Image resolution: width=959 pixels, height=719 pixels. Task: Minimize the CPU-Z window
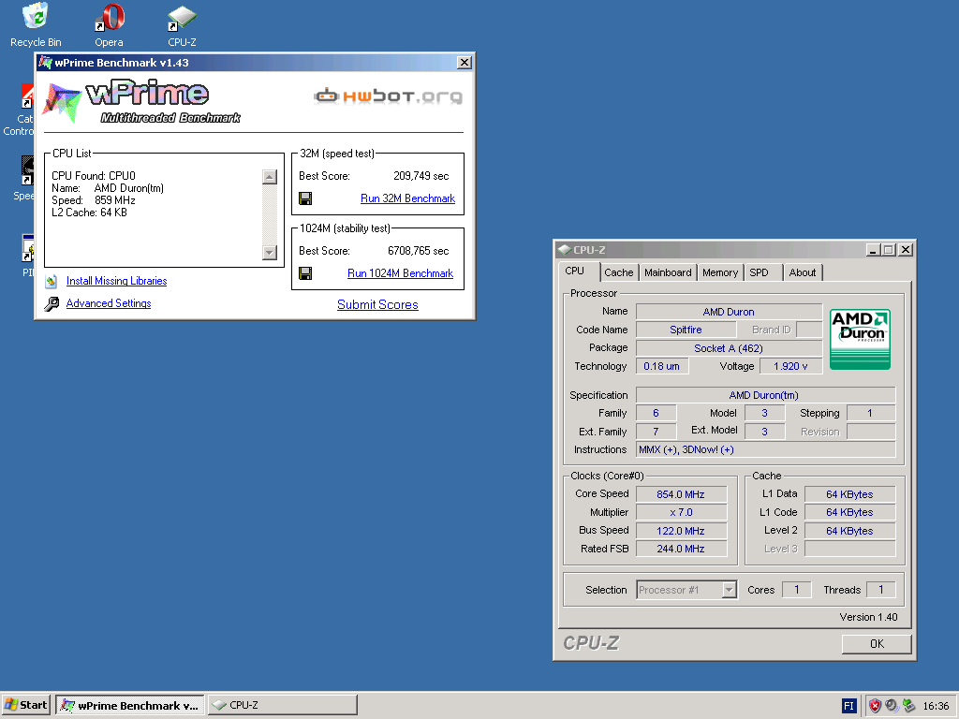pos(873,249)
